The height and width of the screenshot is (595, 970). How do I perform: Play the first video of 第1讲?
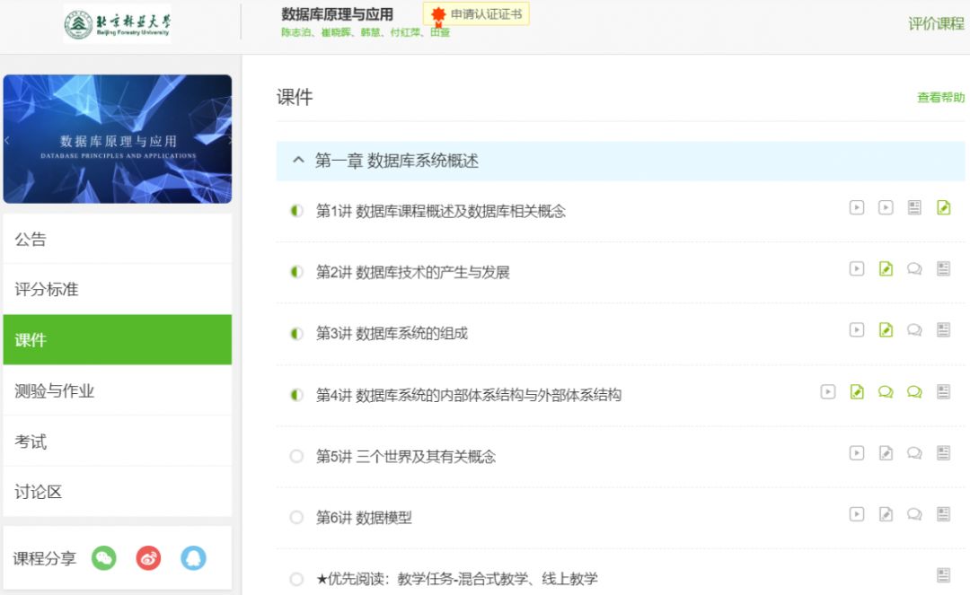click(857, 206)
